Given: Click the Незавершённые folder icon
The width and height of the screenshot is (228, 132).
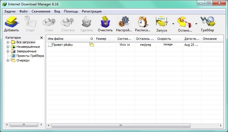Looking at the screenshot, I should tap(13, 47).
